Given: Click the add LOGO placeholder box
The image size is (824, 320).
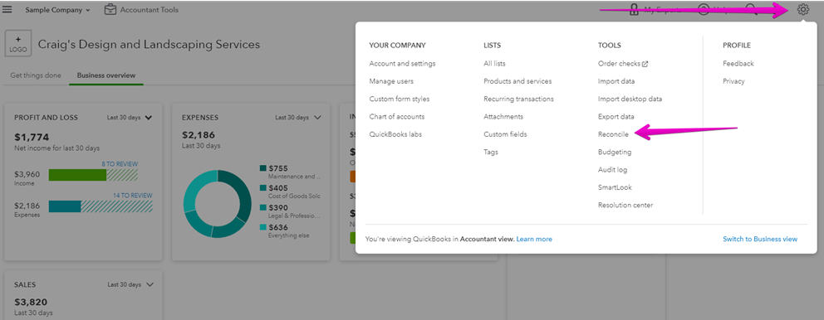Looking at the screenshot, I should (x=18, y=44).
